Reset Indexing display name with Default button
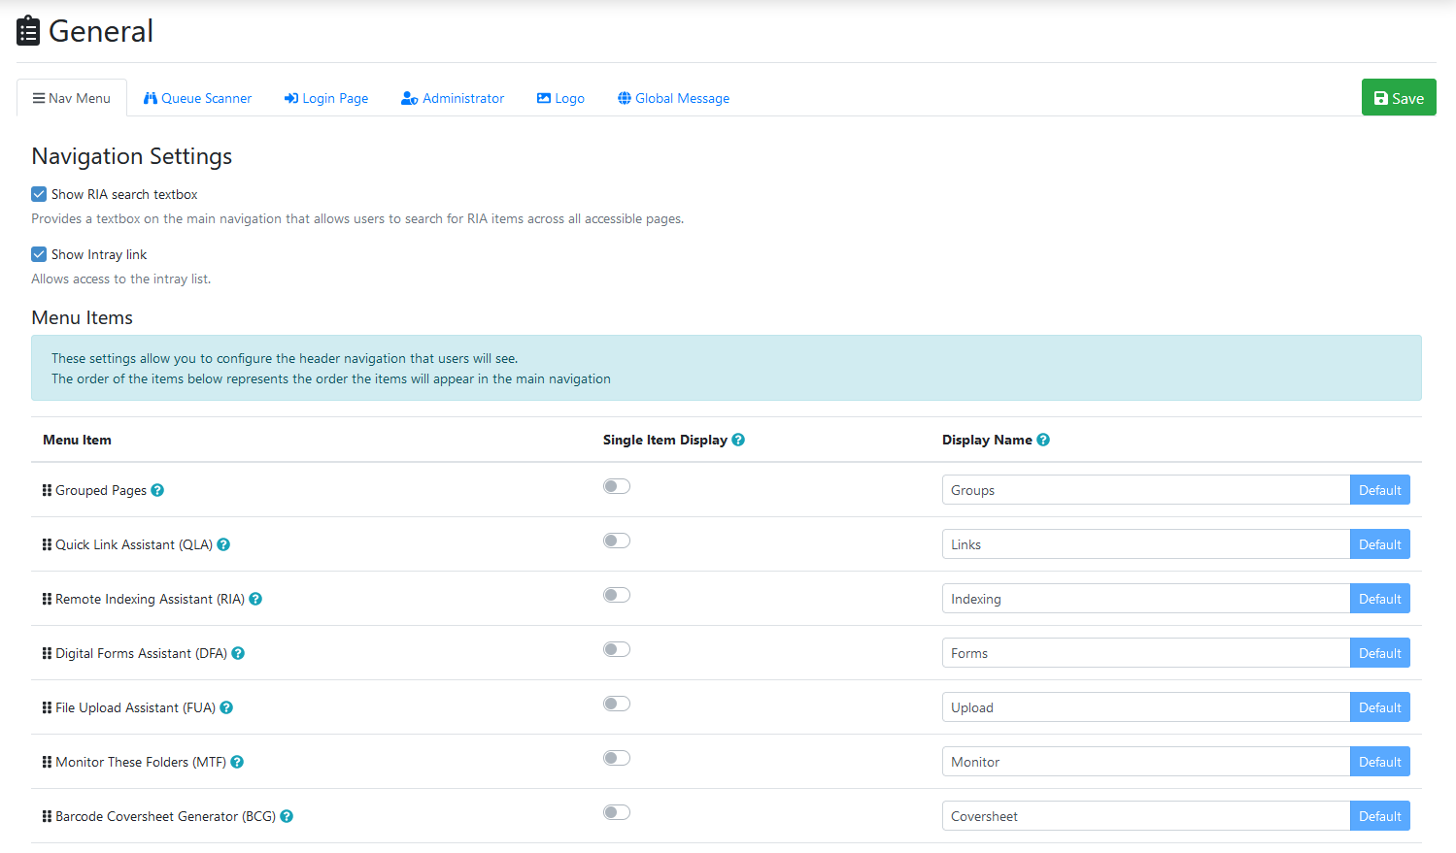The width and height of the screenshot is (1456, 853). [x=1379, y=599]
